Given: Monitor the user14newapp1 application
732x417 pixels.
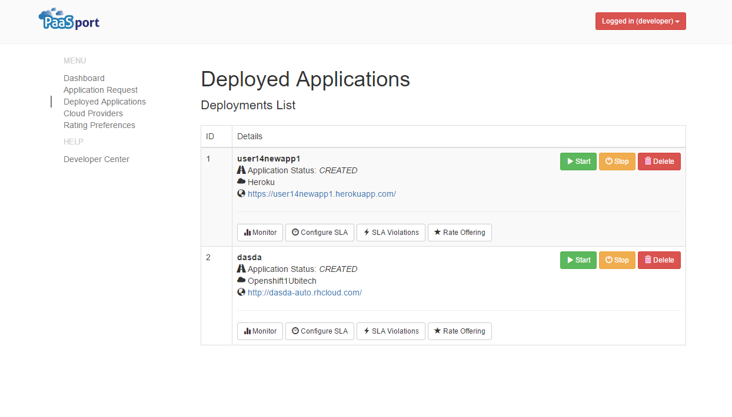Looking at the screenshot, I should coord(260,233).
